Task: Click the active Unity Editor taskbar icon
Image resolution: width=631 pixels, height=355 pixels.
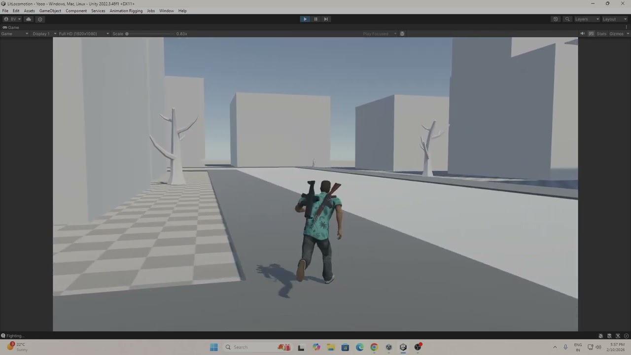Action: 403,347
